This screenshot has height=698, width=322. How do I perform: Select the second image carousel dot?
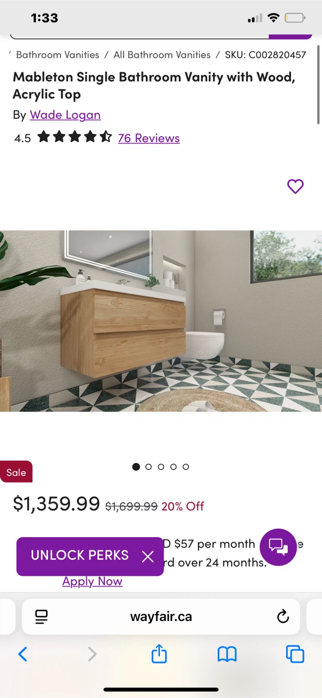148,467
